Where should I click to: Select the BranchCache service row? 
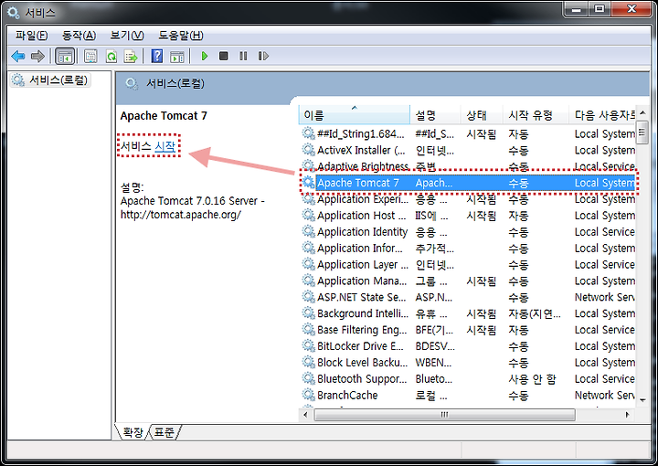click(x=468, y=396)
